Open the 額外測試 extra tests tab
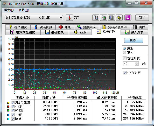The height and width of the screenshot is (126, 154). pos(134,32)
